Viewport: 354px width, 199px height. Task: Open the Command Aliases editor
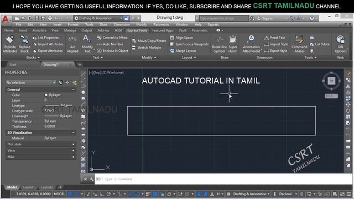(x=299, y=44)
